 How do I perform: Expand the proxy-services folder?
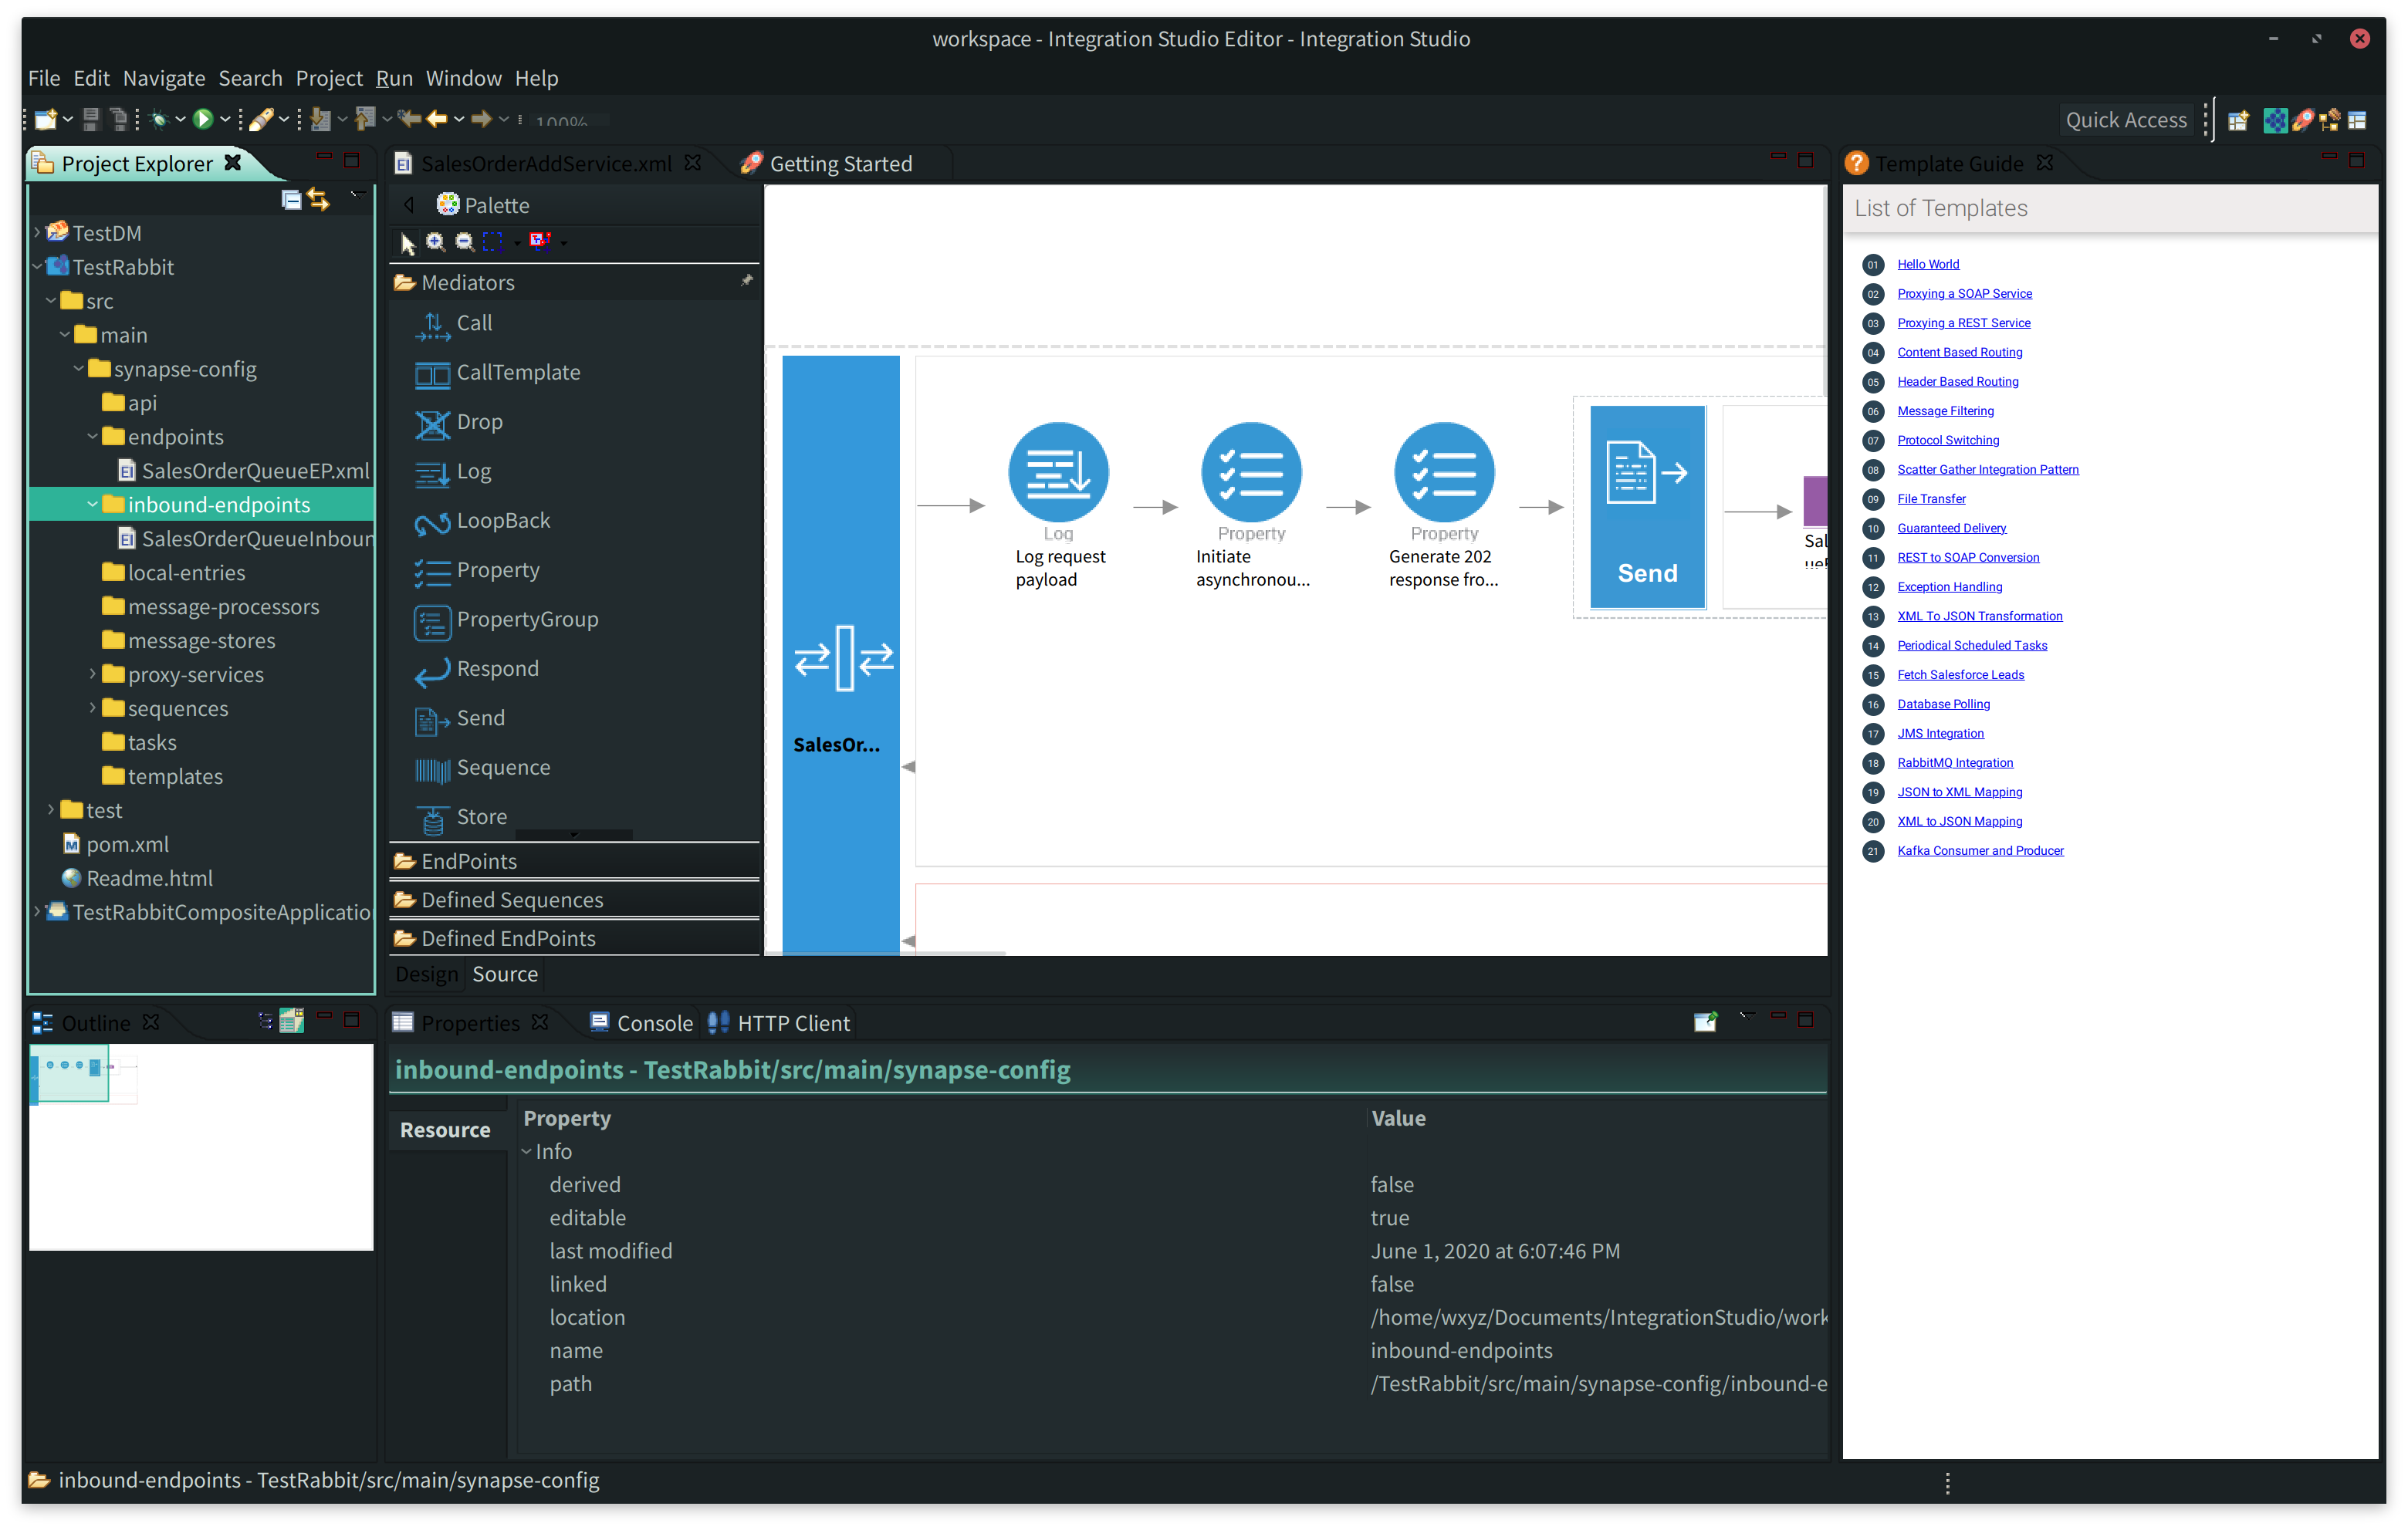click(x=91, y=674)
